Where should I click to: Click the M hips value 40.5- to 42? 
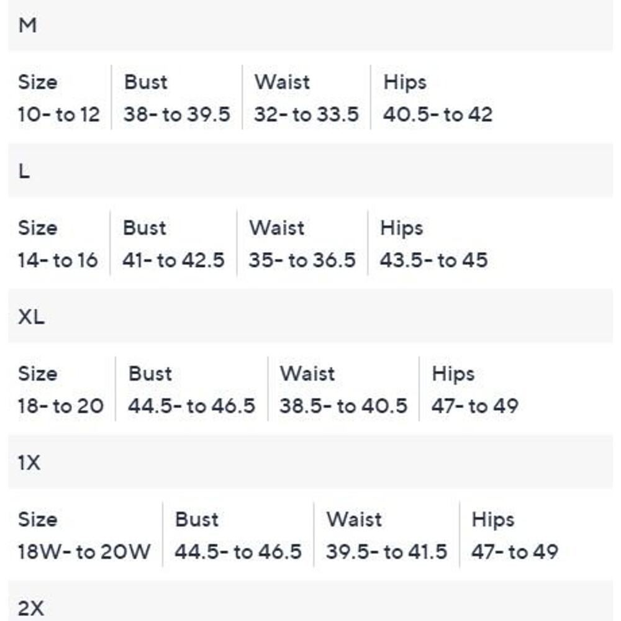tap(438, 114)
